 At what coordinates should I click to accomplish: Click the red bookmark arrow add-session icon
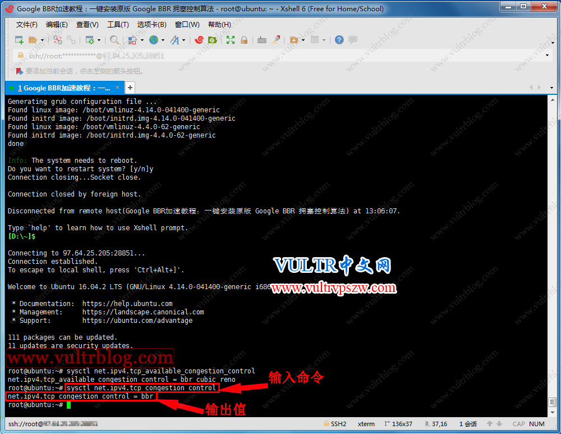point(19,71)
